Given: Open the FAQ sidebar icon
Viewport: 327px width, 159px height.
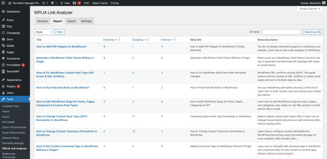Looking at the screenshot, I should click(x=3, y=27).
